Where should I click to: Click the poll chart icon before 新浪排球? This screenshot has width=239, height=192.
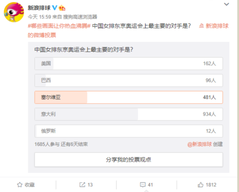(201, 26)
